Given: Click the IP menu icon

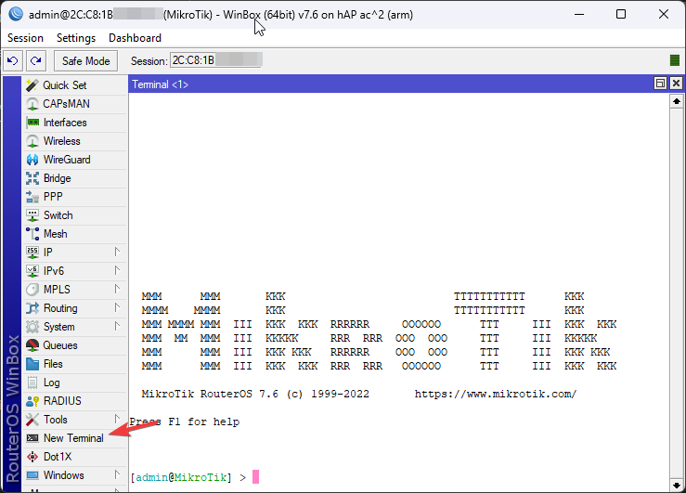Looking at the screenshot, I should pyautogui.click(x=32, y=253).
